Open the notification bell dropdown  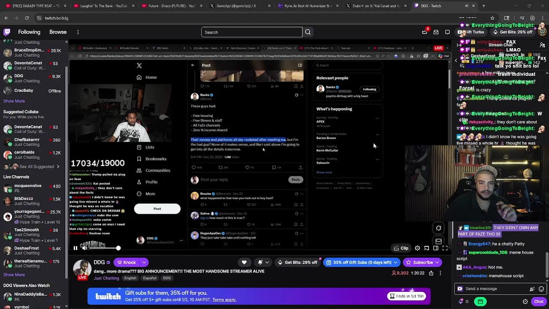[263, 262]
